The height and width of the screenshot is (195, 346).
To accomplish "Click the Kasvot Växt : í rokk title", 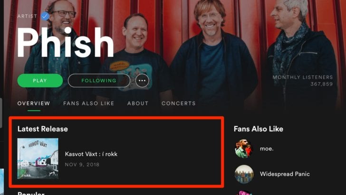I will point(91,154).
